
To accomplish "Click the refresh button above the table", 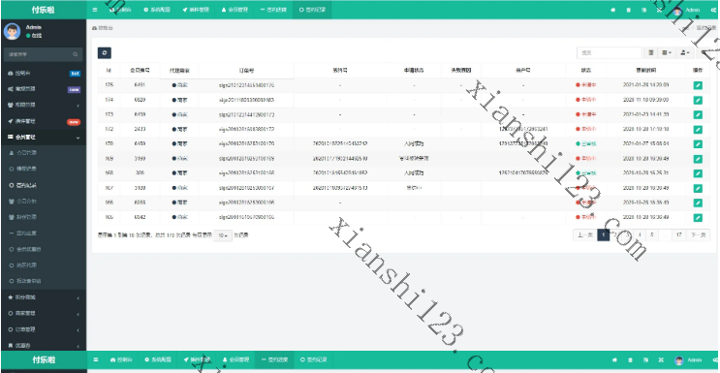I will [105, 53].
